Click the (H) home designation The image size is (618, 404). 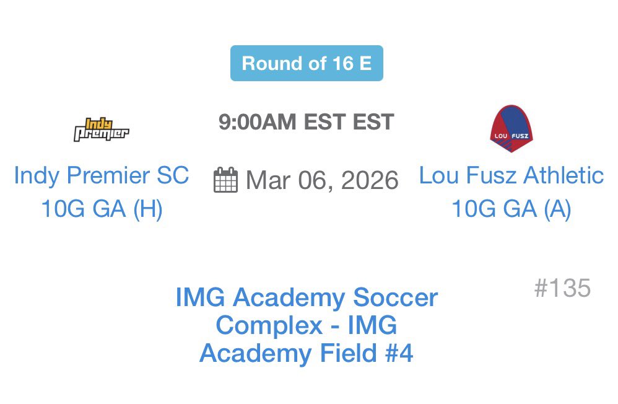pos(148,209)
